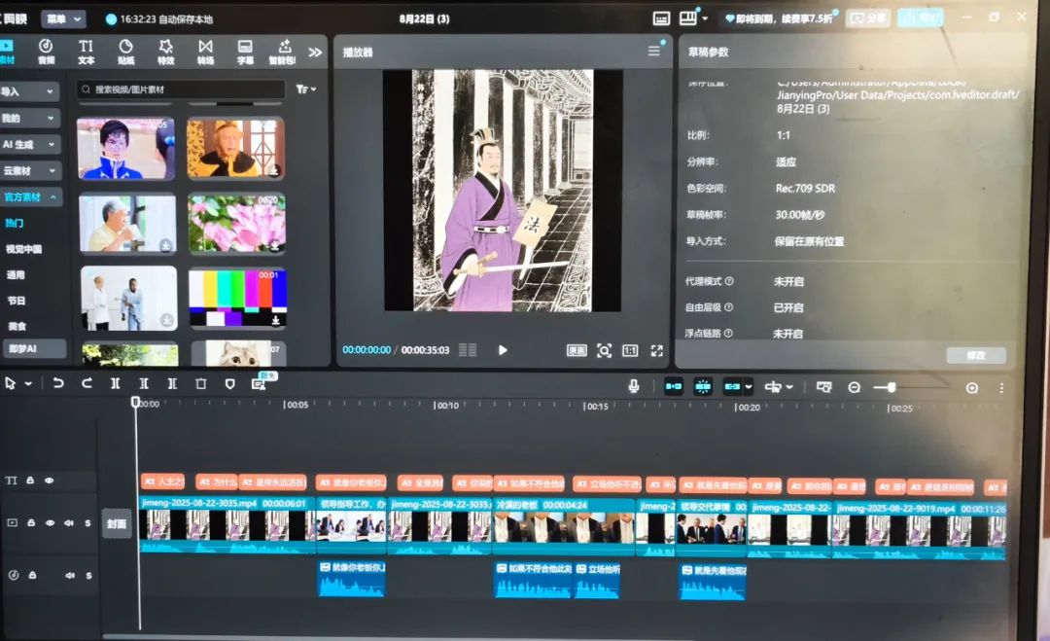
Task: Open the 转场 (Transitions) tab
Action: [205, 52]
